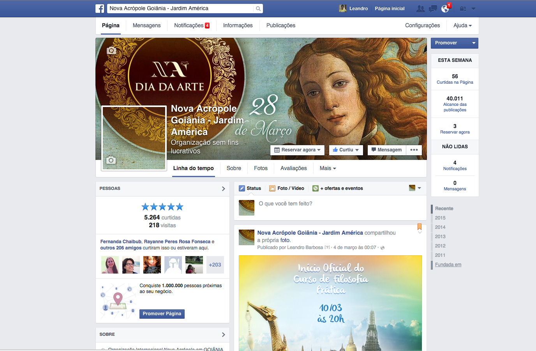Expand the Mais tab menu

pos(328,168)
